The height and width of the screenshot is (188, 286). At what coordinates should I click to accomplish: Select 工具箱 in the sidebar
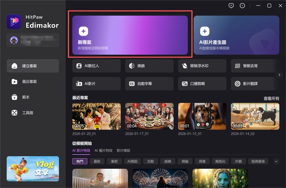[x=33, y=113]
